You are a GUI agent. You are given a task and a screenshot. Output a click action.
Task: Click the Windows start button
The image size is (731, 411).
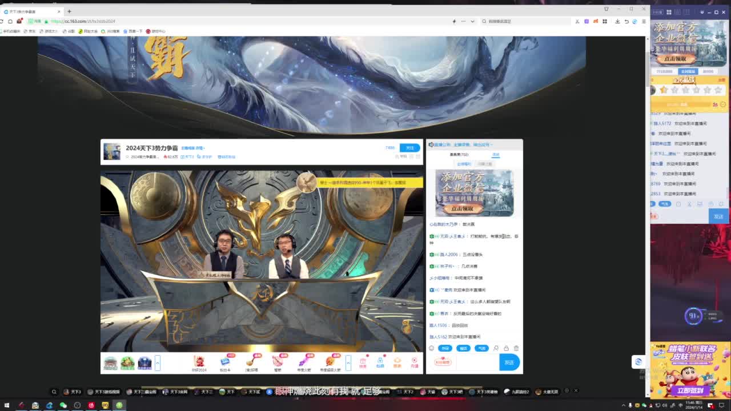click(6, 405)
